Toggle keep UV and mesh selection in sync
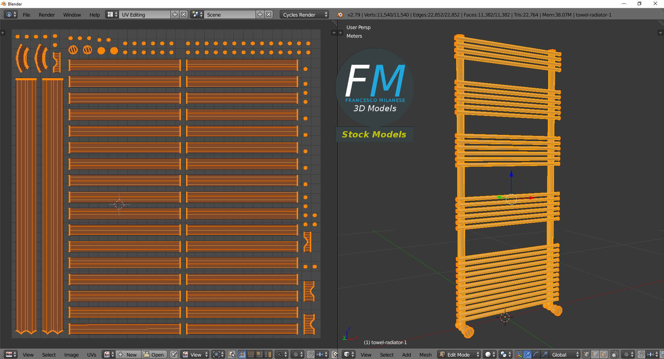Screen dimensions: 664x359 click(231, 355)
